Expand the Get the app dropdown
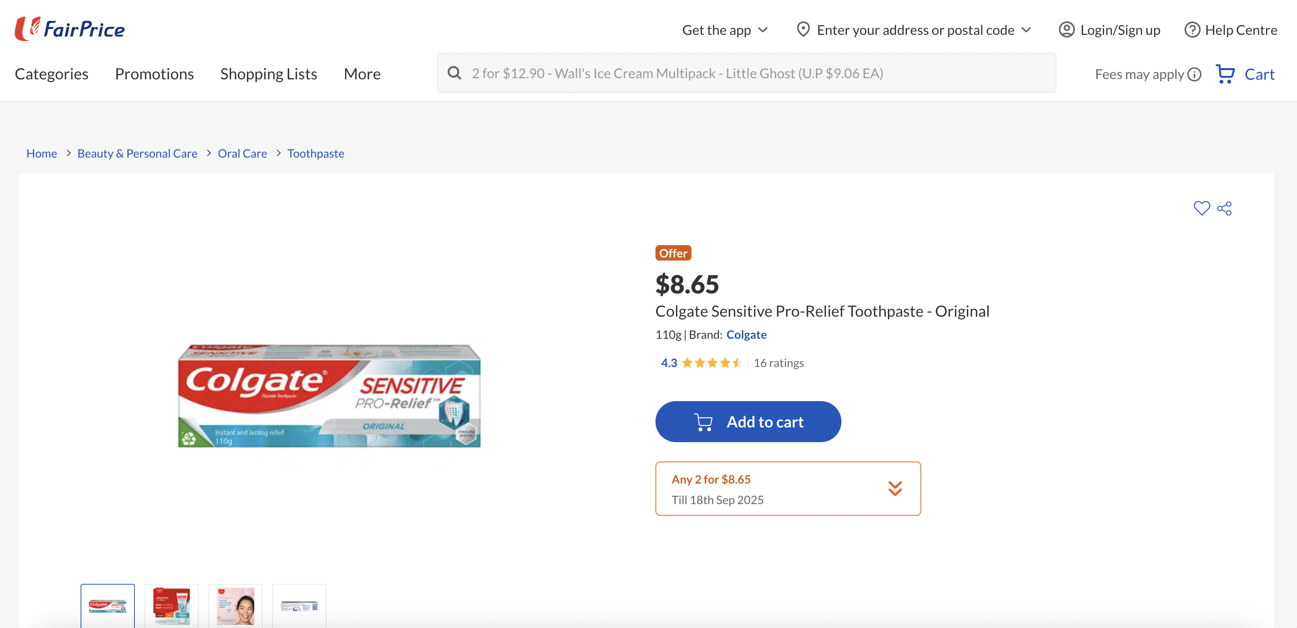 point(724,30)
